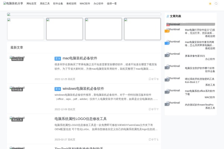Open the second featured image card

point(65,29)
